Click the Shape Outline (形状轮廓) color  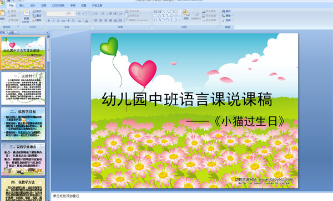pyautogui.click(x=204, y=16)
